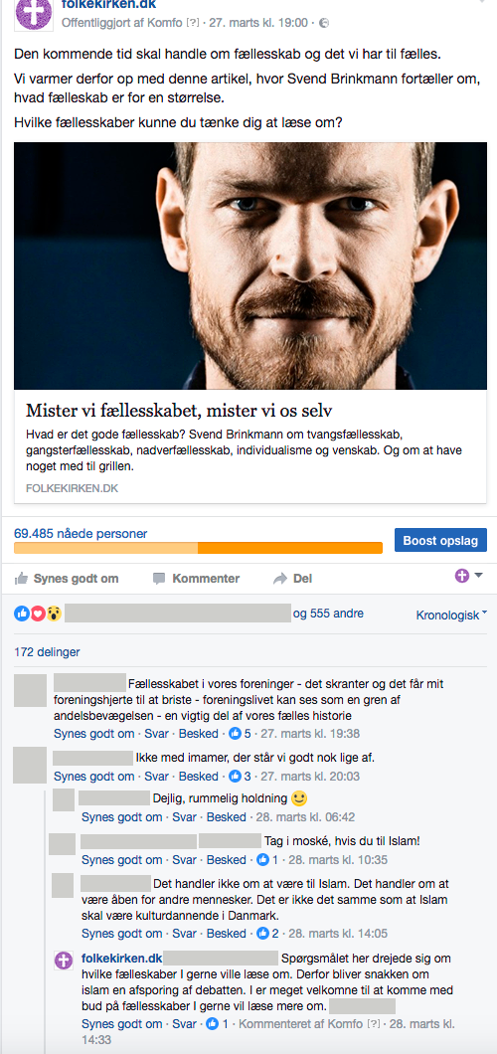The width and height of the screenshot is (497, 1054).
Task: Click Svar under the Dejlig, rummelig holdning comment
Action: [184, 817]
